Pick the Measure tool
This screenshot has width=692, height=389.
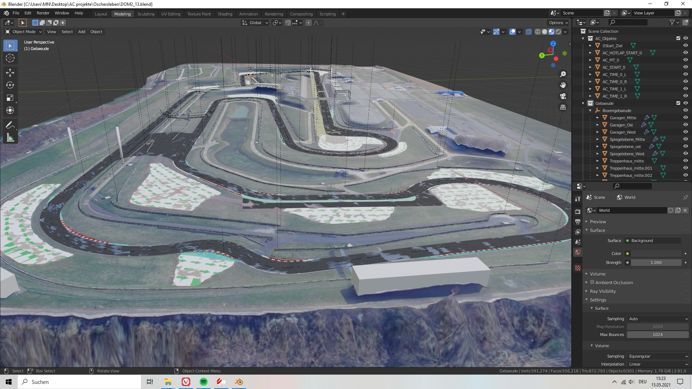[x=10, y=138]
